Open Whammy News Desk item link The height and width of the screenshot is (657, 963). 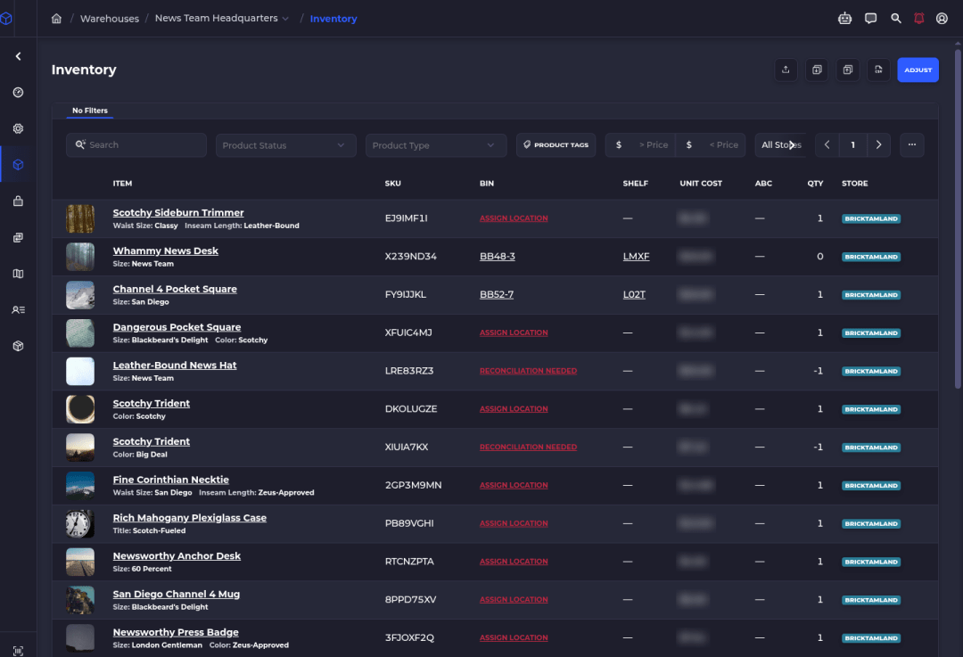point(165,250)
